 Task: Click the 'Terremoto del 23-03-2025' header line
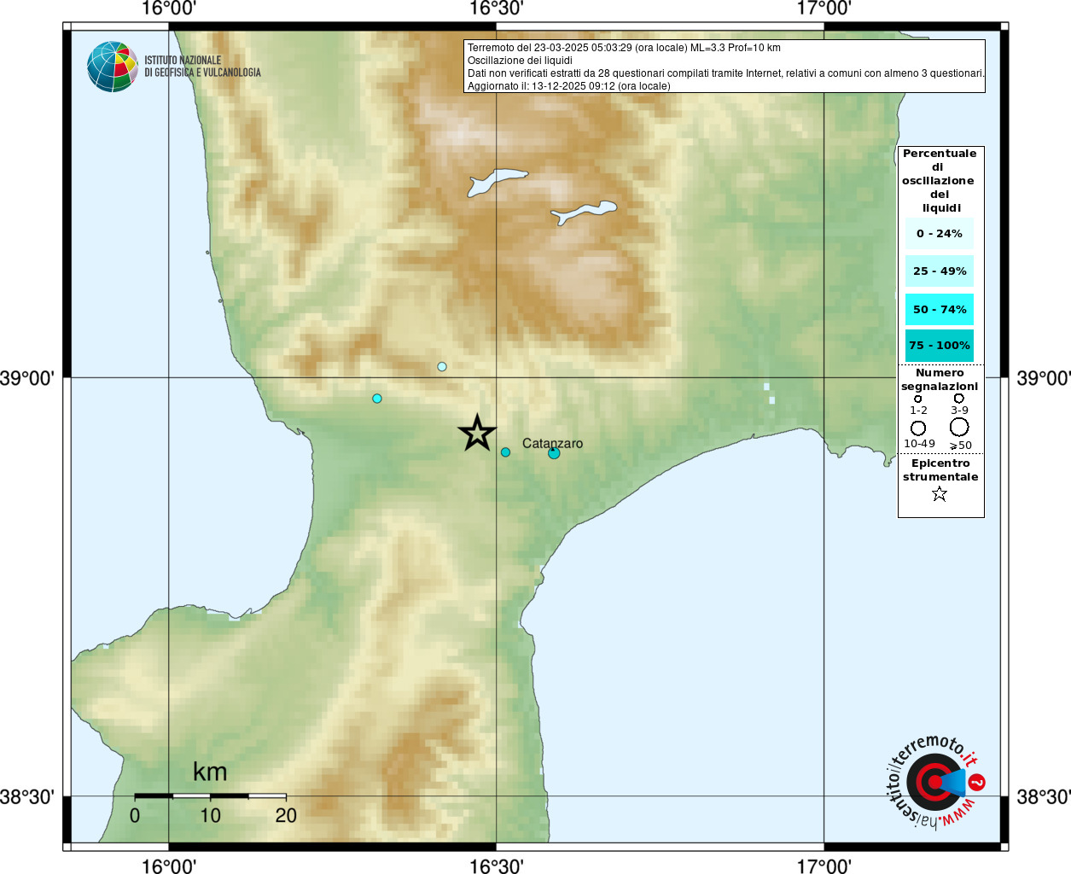pos(624,48)
